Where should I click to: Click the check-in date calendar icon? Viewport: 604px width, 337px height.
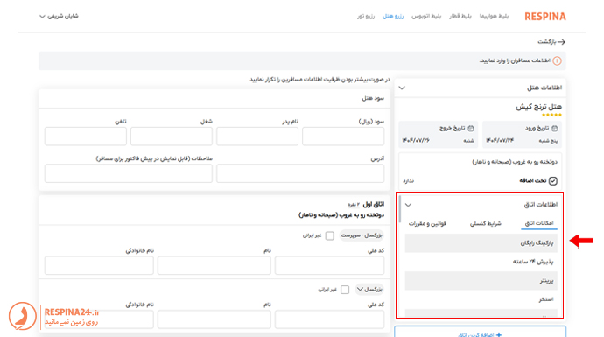click(x=554, y=129)
